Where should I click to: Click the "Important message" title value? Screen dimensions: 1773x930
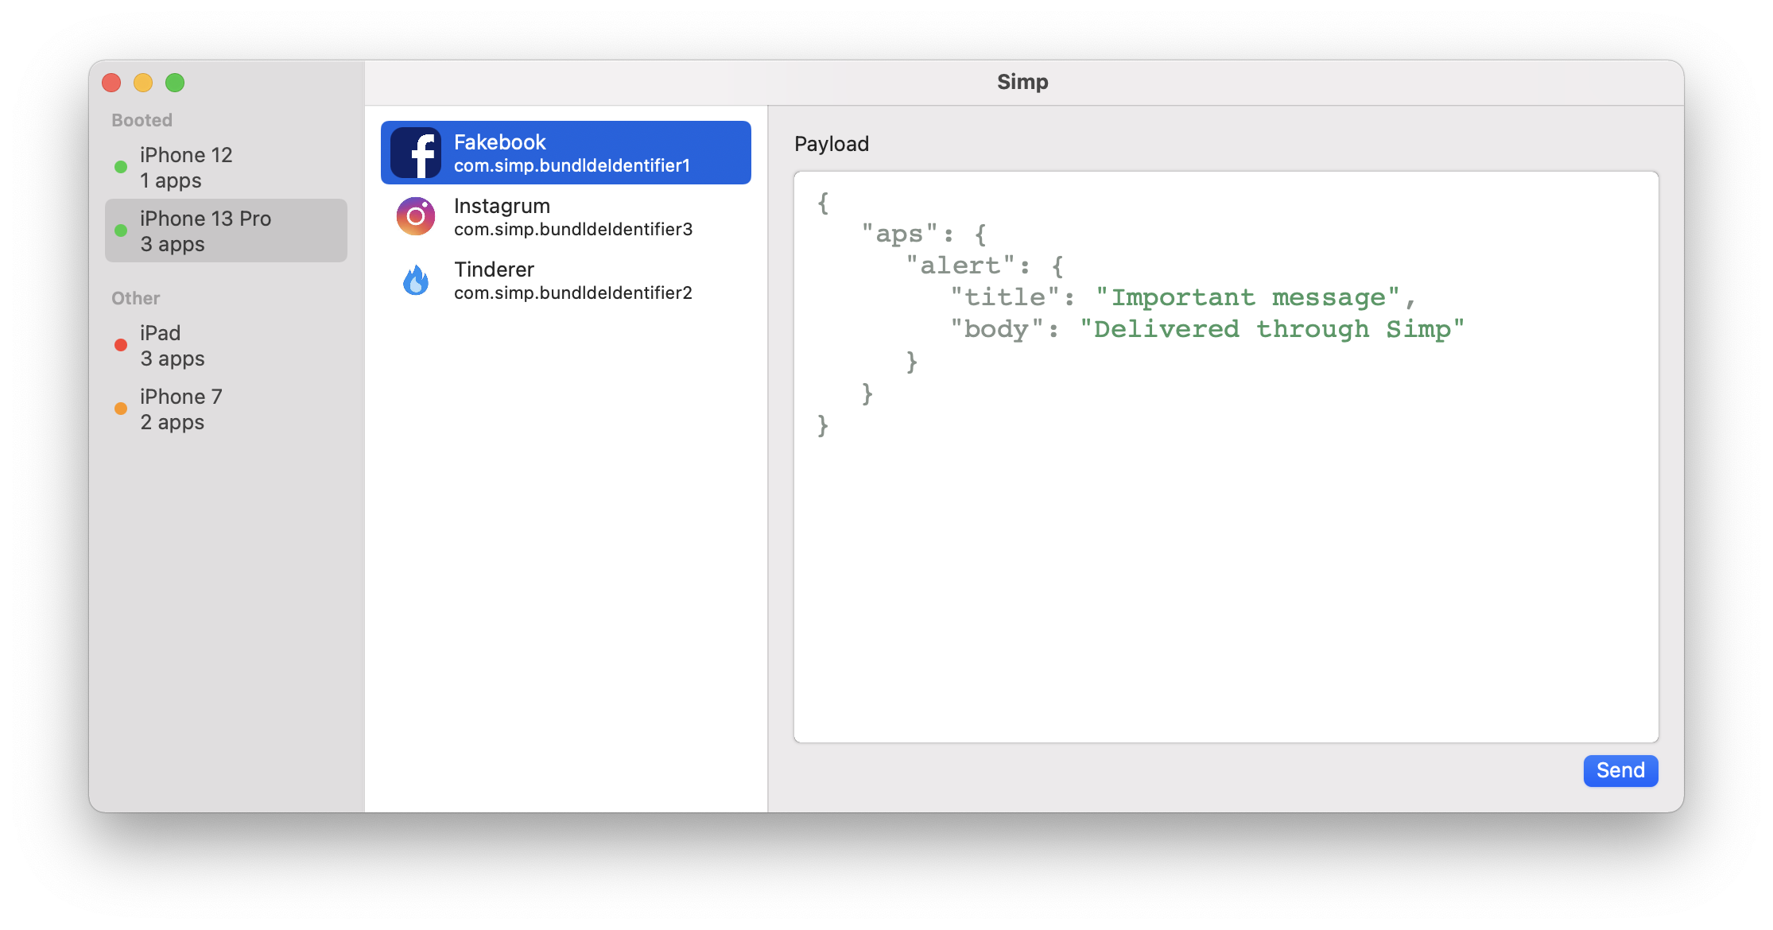pos(1247,297)
